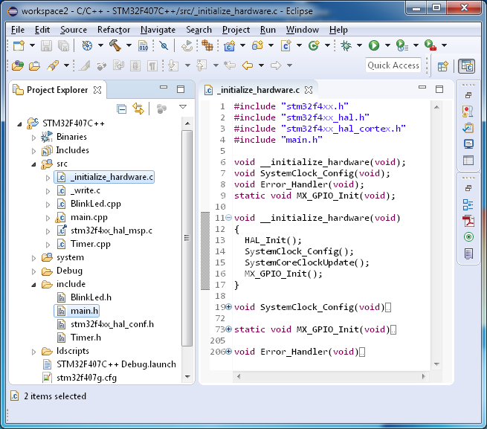Click the red PDF icon in sidebar
Viewport: 487px width, 429px height.
pos(468,222)
